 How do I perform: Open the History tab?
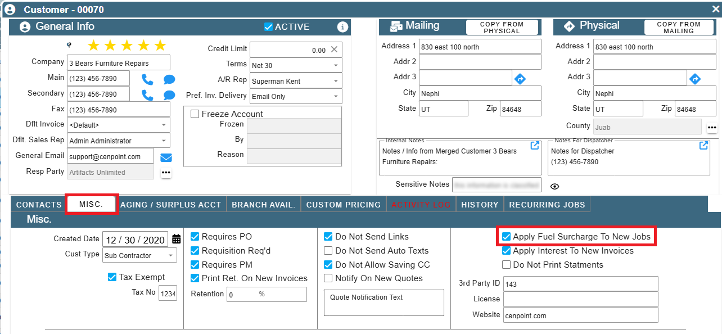[x=480, y=205]
